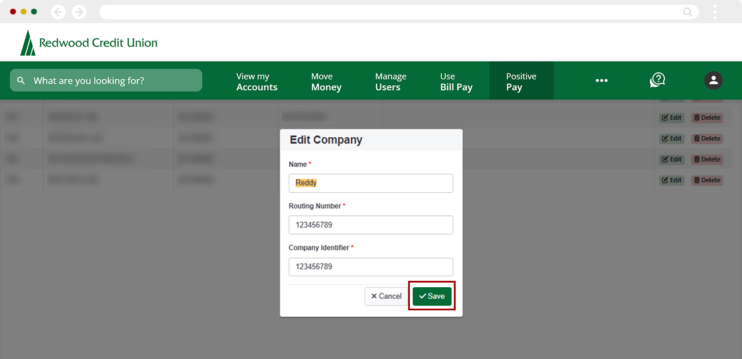Save the edited company details
Viewport: 742px width, 359px height.
pos(432,296)
